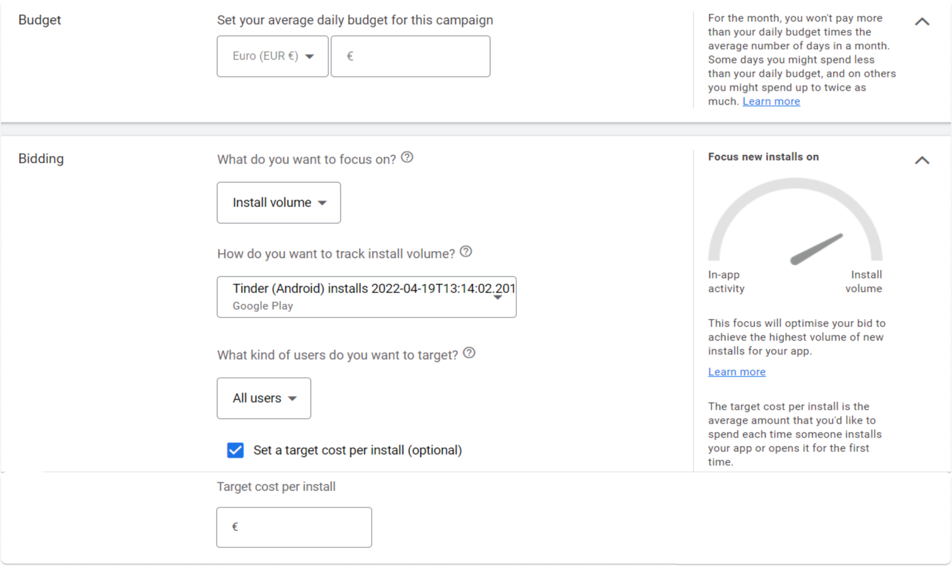Open the target users help icon
The height and width of the screenshot is (566, 952).
point(468,353)
